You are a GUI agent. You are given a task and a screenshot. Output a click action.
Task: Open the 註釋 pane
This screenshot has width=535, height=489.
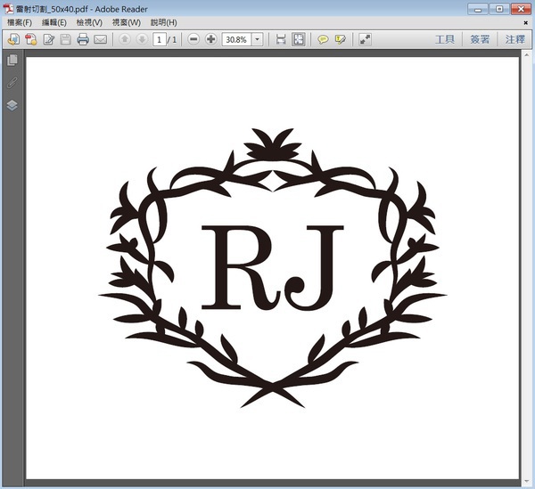(514, 39)
